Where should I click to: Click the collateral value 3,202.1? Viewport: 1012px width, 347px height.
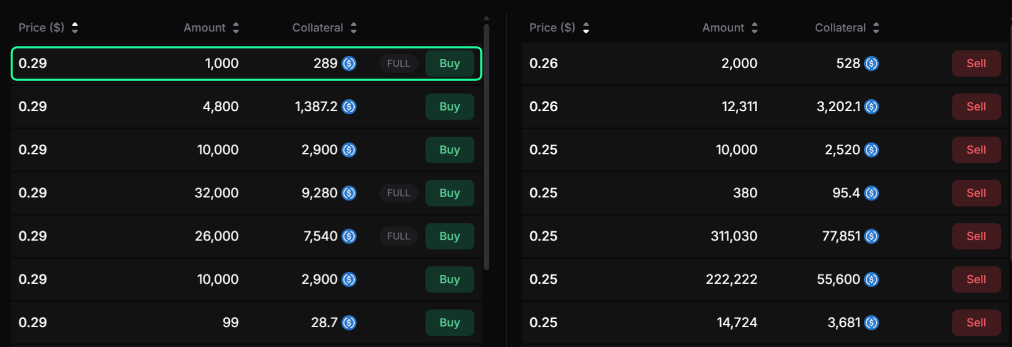[838, 107]
